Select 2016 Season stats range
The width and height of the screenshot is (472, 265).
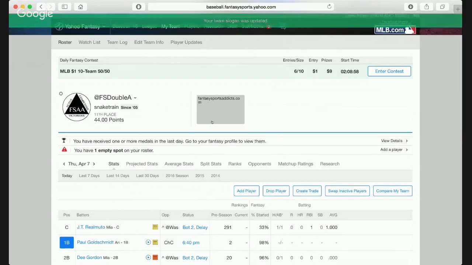tap(177, 176)
